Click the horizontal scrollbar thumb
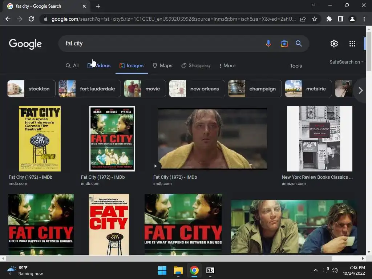 (169, 258)
